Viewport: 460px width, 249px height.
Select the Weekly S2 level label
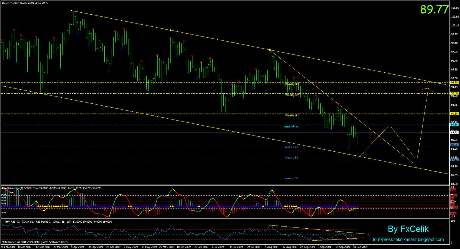click(292, 158)
